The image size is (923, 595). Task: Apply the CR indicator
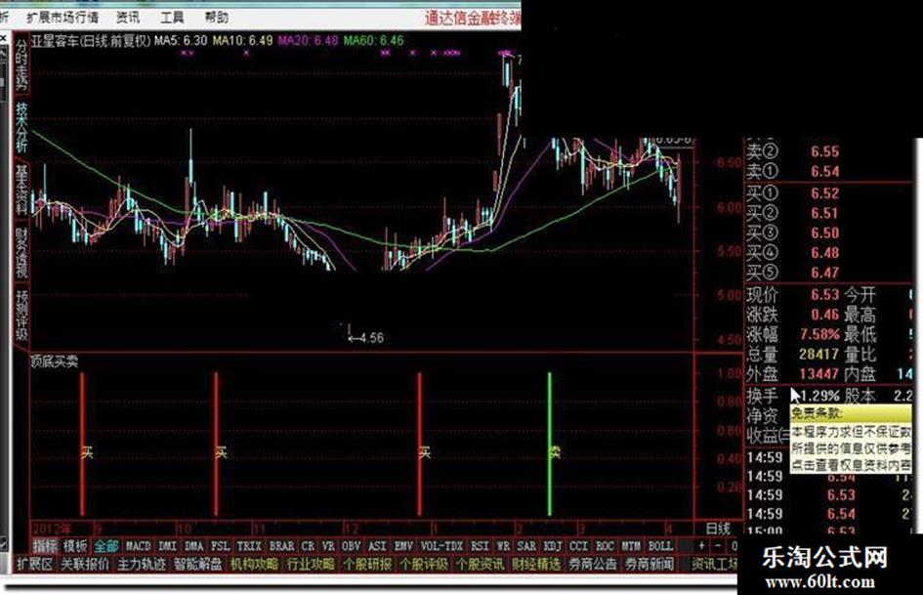pyautogui.click(x=308, y=546)
